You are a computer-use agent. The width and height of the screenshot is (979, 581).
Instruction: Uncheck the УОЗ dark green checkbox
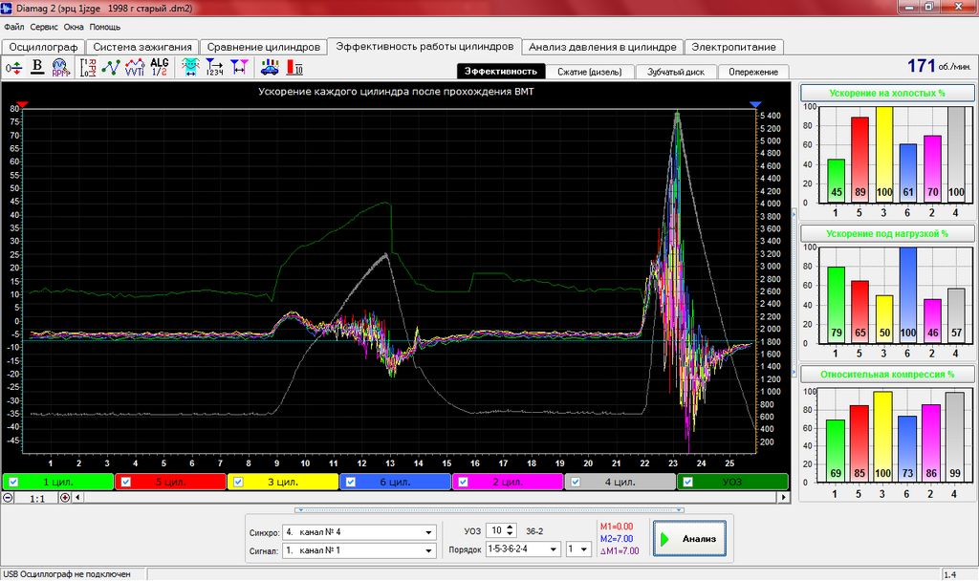[x=688, y=483]
